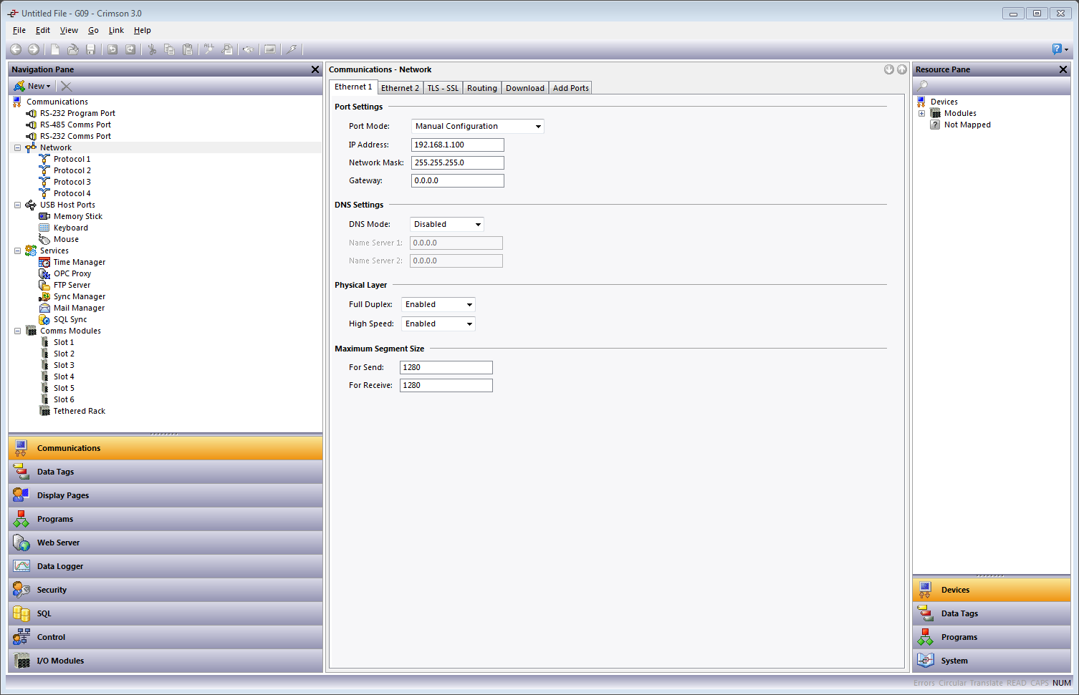Open the Security navigation category
The height and width of the screenshot is (695, 1079).
[x=166, y=590]
